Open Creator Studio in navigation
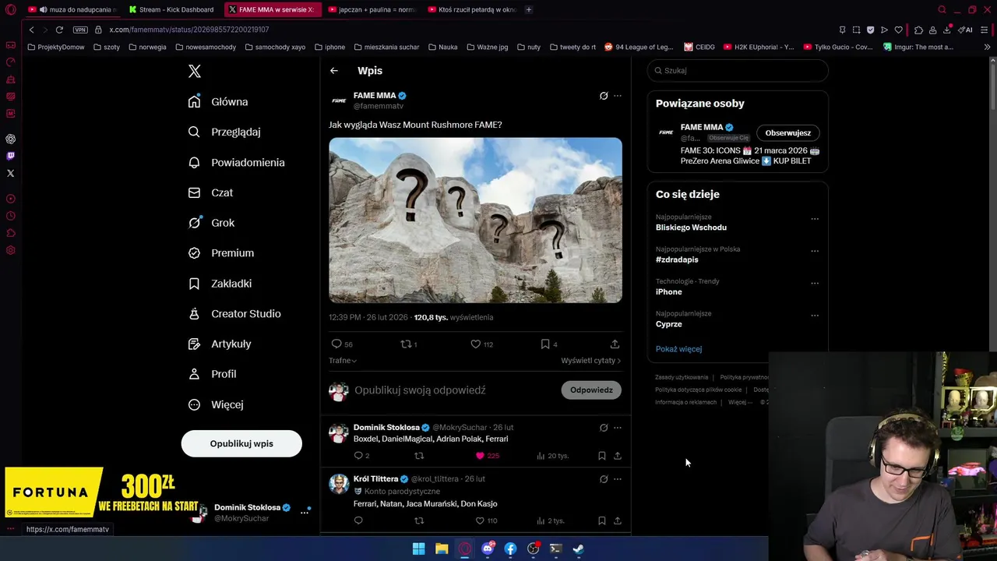The width and height of the screenshot is (997, 561). (x=234, y=313)
